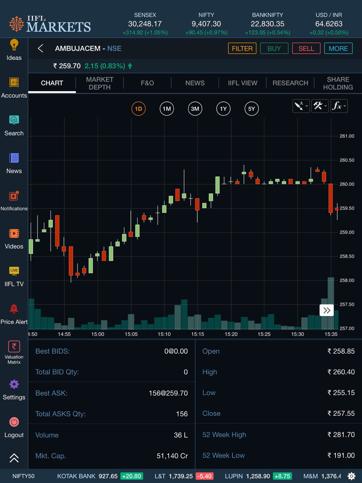This screenshot has width=362, height=483.
Task: Tap the SENSEX index value
Action: pyautogui.click(x=145, y=24)
